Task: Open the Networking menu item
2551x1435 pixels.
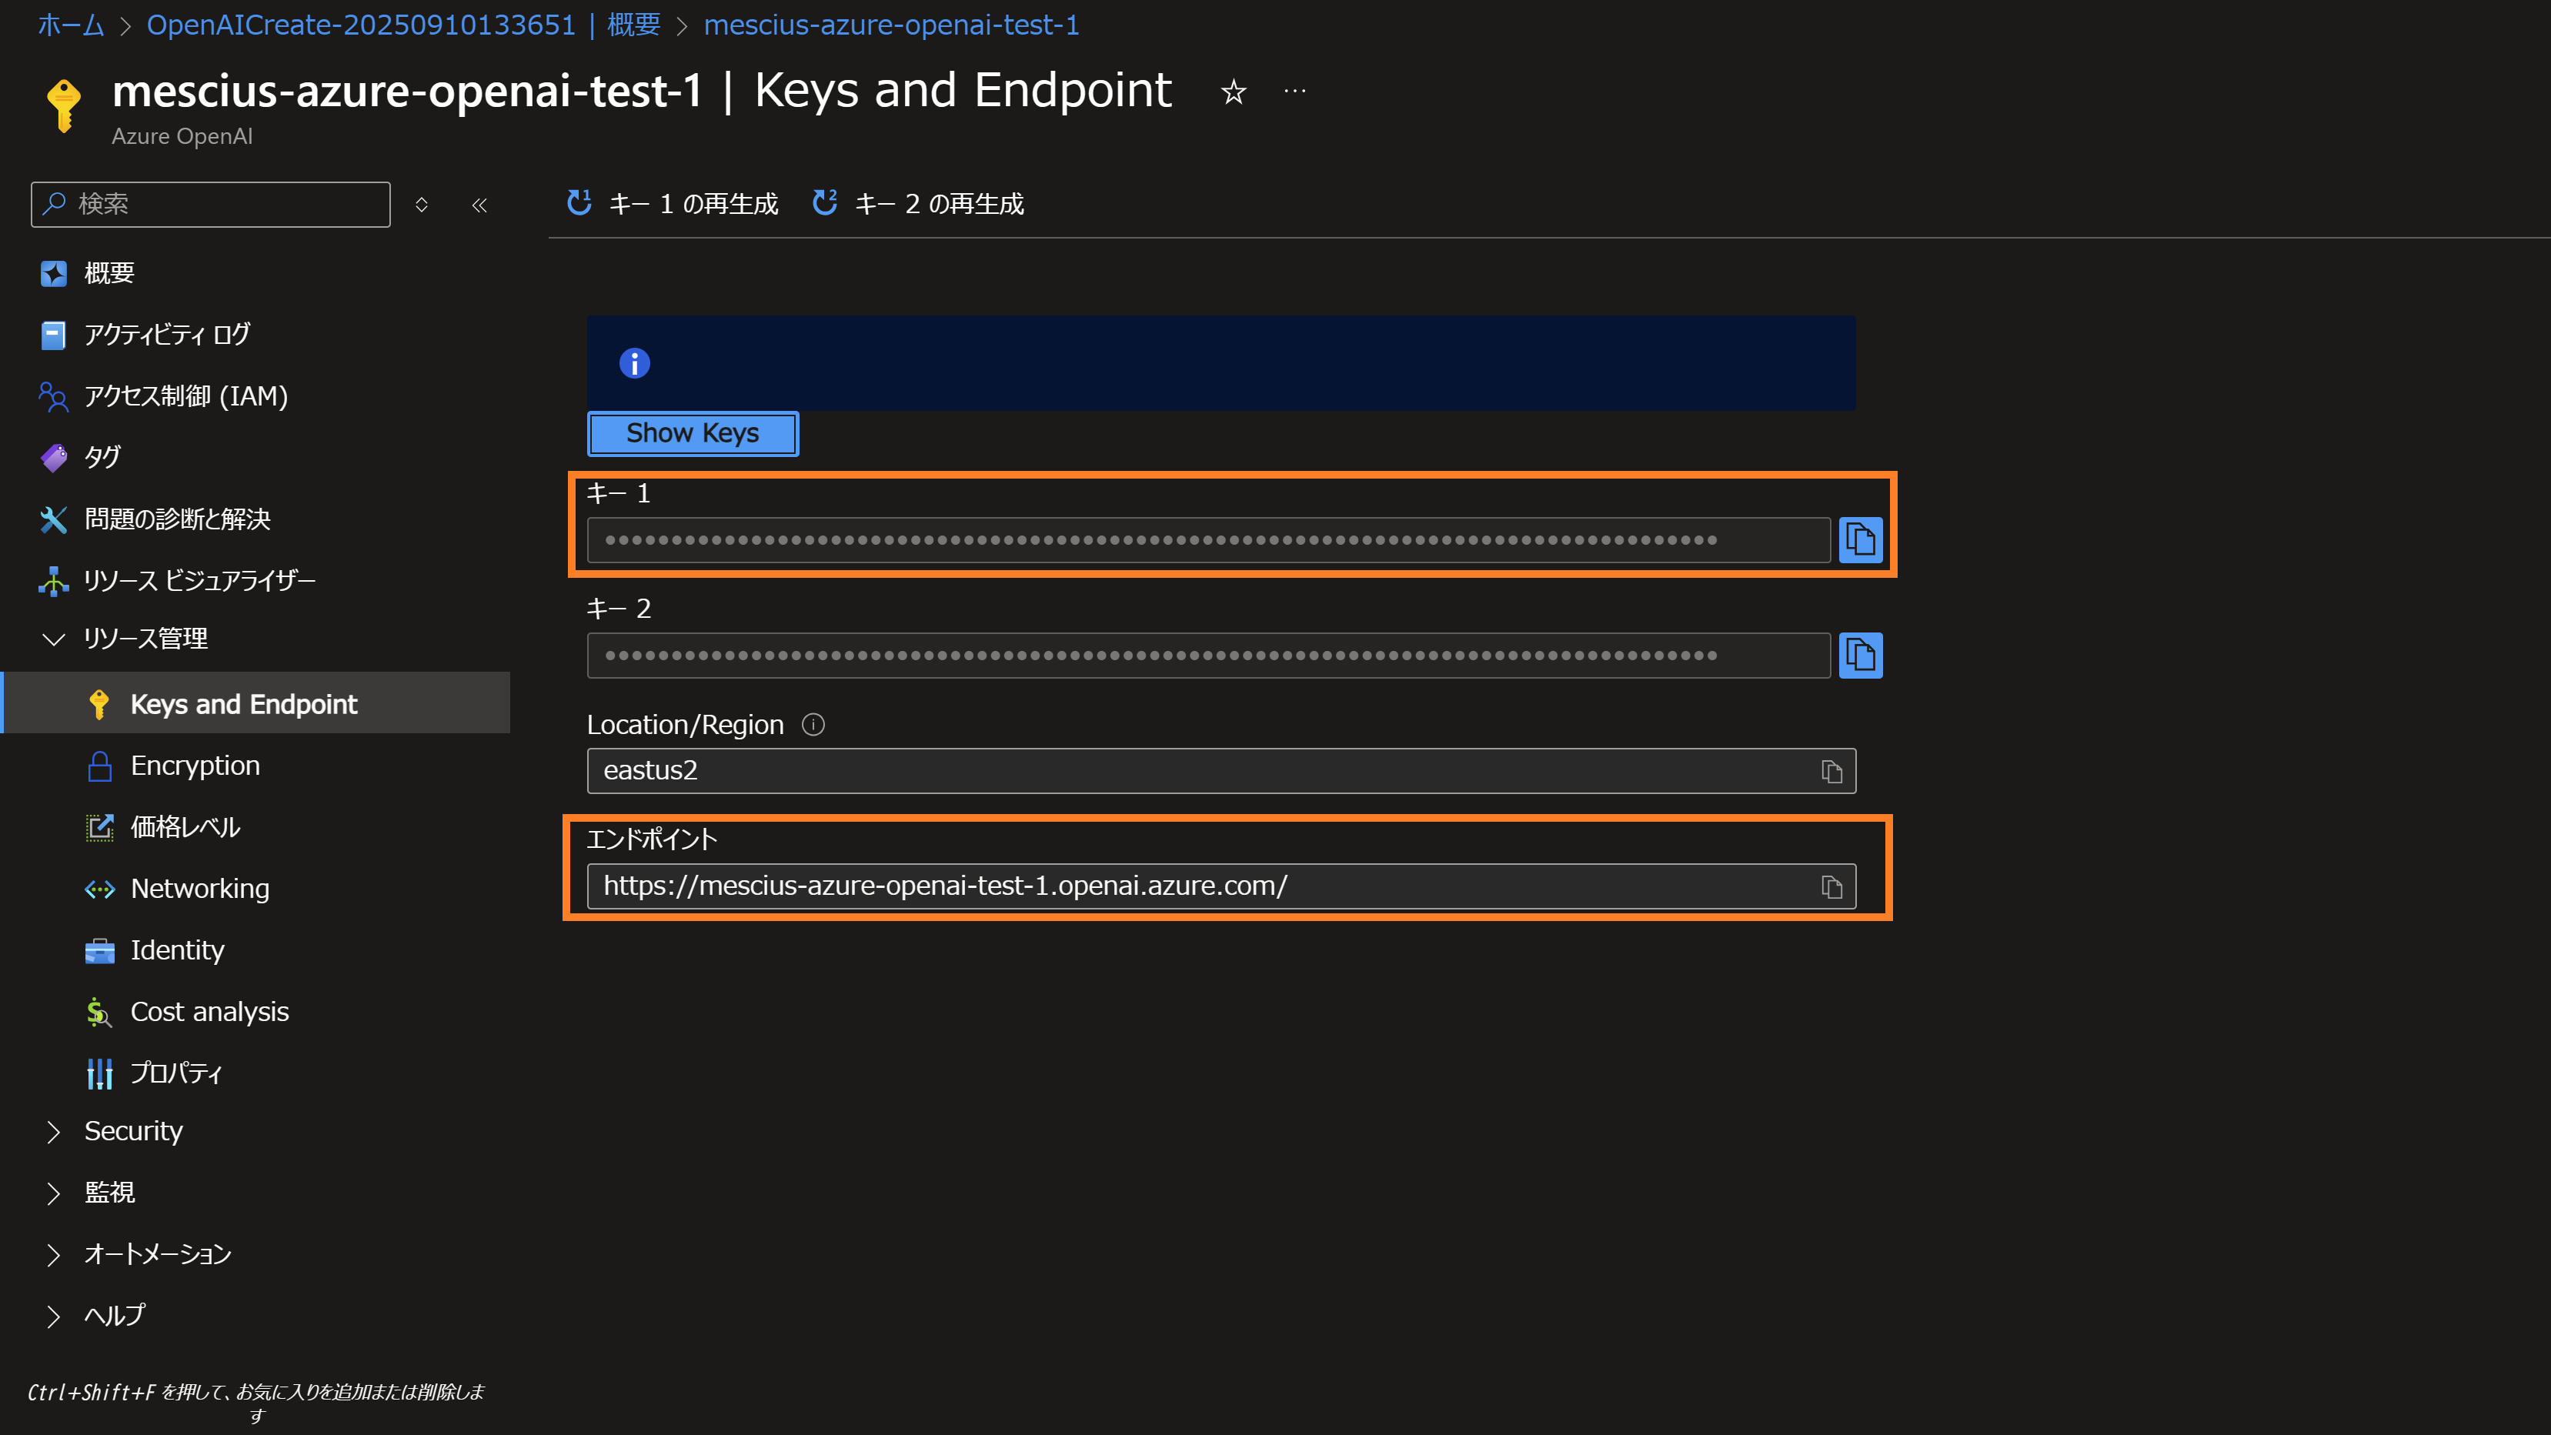Action: click(x=255, y=889)
